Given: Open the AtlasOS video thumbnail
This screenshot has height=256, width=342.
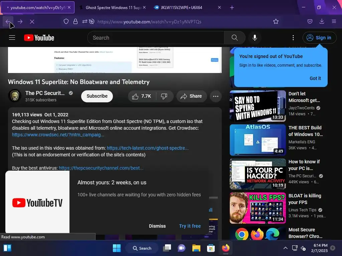Looking at the screenshot, I should (x=258, y=140).
